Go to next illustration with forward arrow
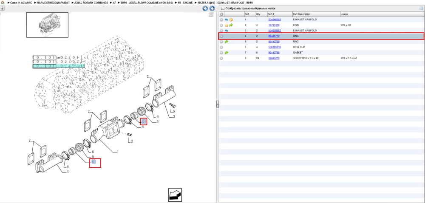Screen dimensions: 425x203 [212, 8]
